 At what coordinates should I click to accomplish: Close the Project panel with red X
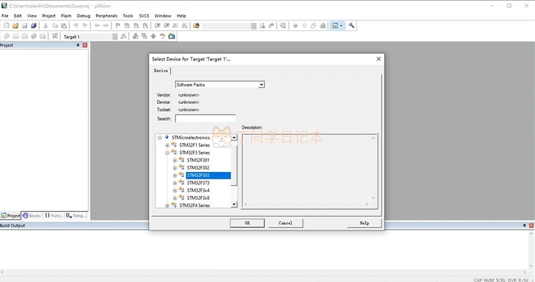tap(85, 45)
